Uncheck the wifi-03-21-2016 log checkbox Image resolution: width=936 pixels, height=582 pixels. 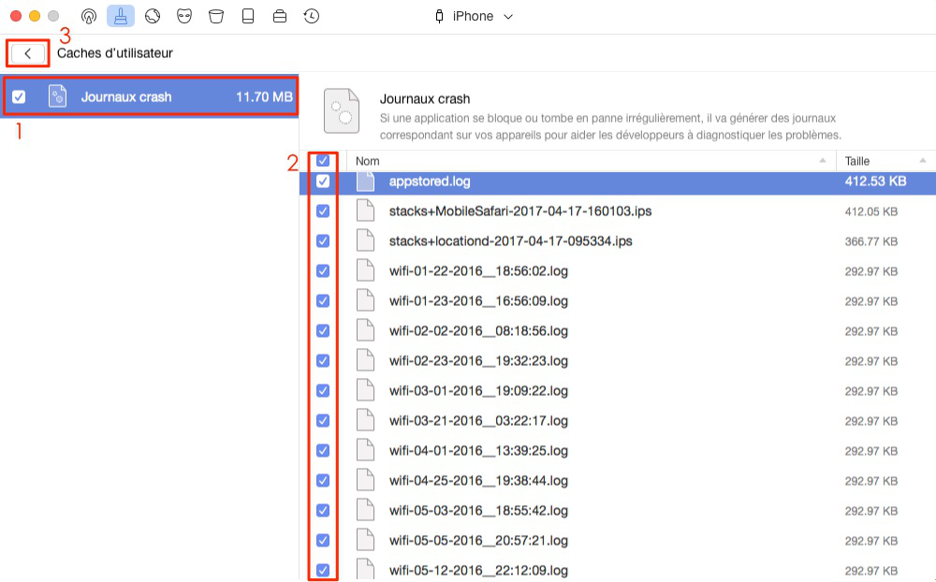click(x=323, y=420)
